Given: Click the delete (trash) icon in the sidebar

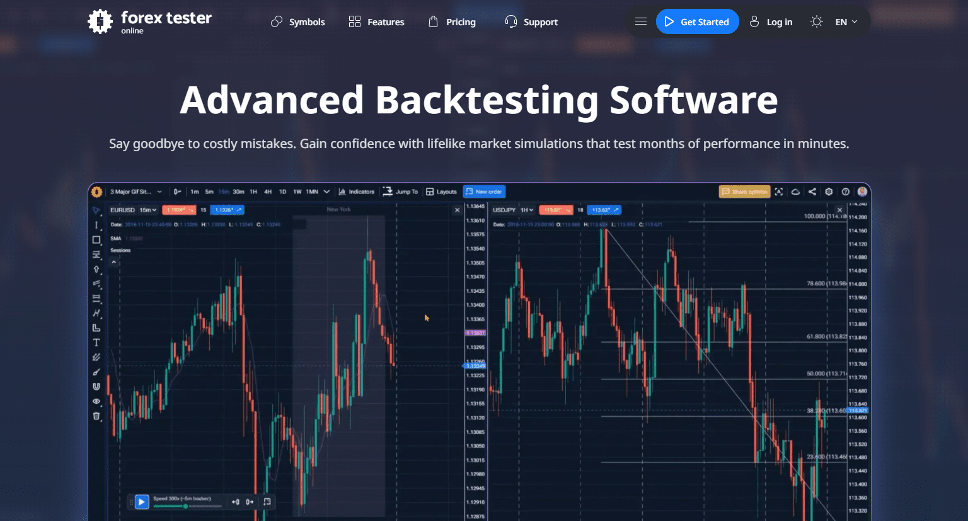Looking at the screenshot, I should pyautogui.click(x=96, y=415).
